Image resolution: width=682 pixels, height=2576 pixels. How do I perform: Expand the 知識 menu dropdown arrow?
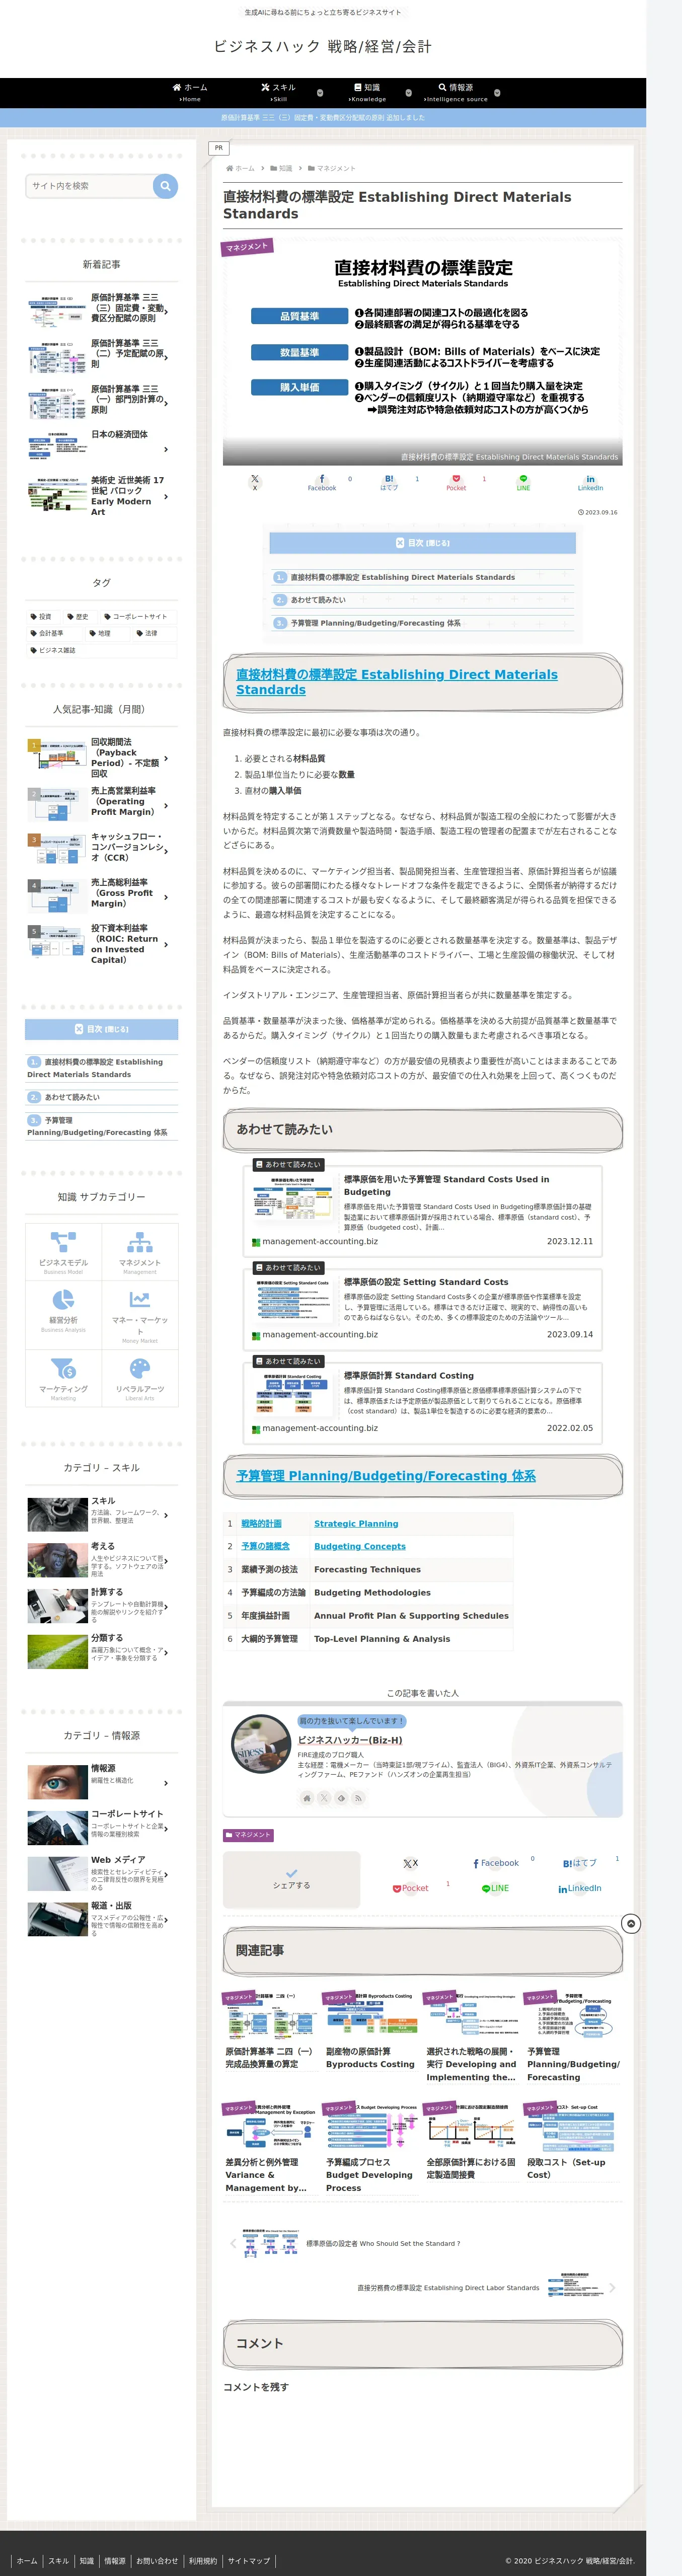pyautogui.click(x=408, y=93)
